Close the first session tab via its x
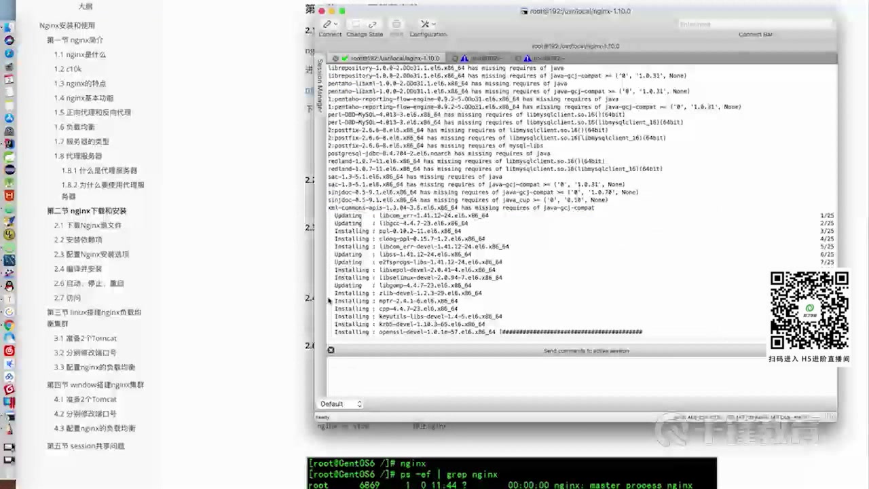869x489 pixels. point(334,58)
